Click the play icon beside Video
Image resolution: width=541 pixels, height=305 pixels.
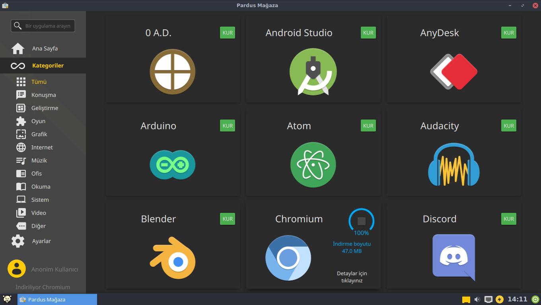[x=21, y=213]
